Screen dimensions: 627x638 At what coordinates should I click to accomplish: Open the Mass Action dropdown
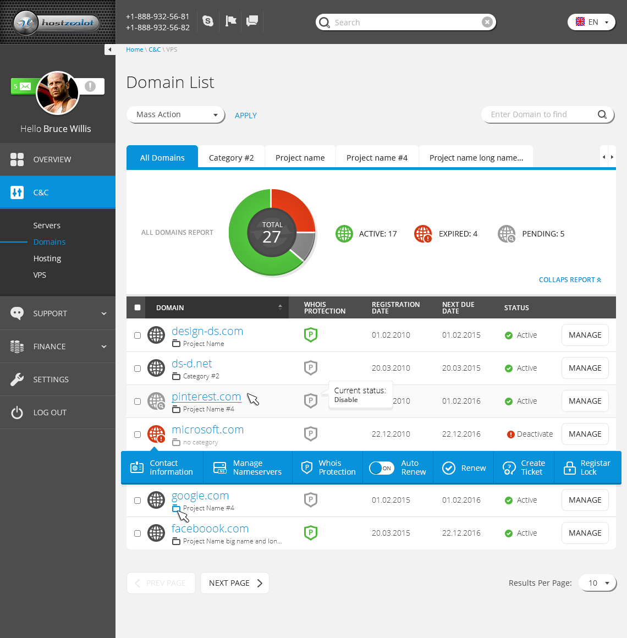[x=176, y=115]
